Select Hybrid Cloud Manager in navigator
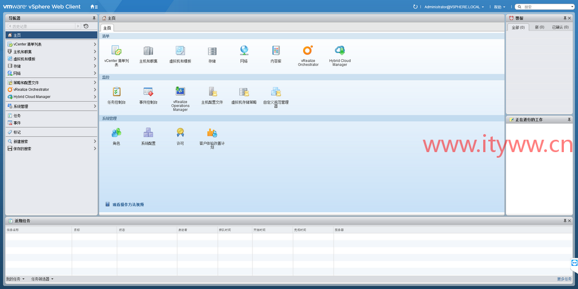The width and height of the screenshot is (578, 289). tap(51, 97)
